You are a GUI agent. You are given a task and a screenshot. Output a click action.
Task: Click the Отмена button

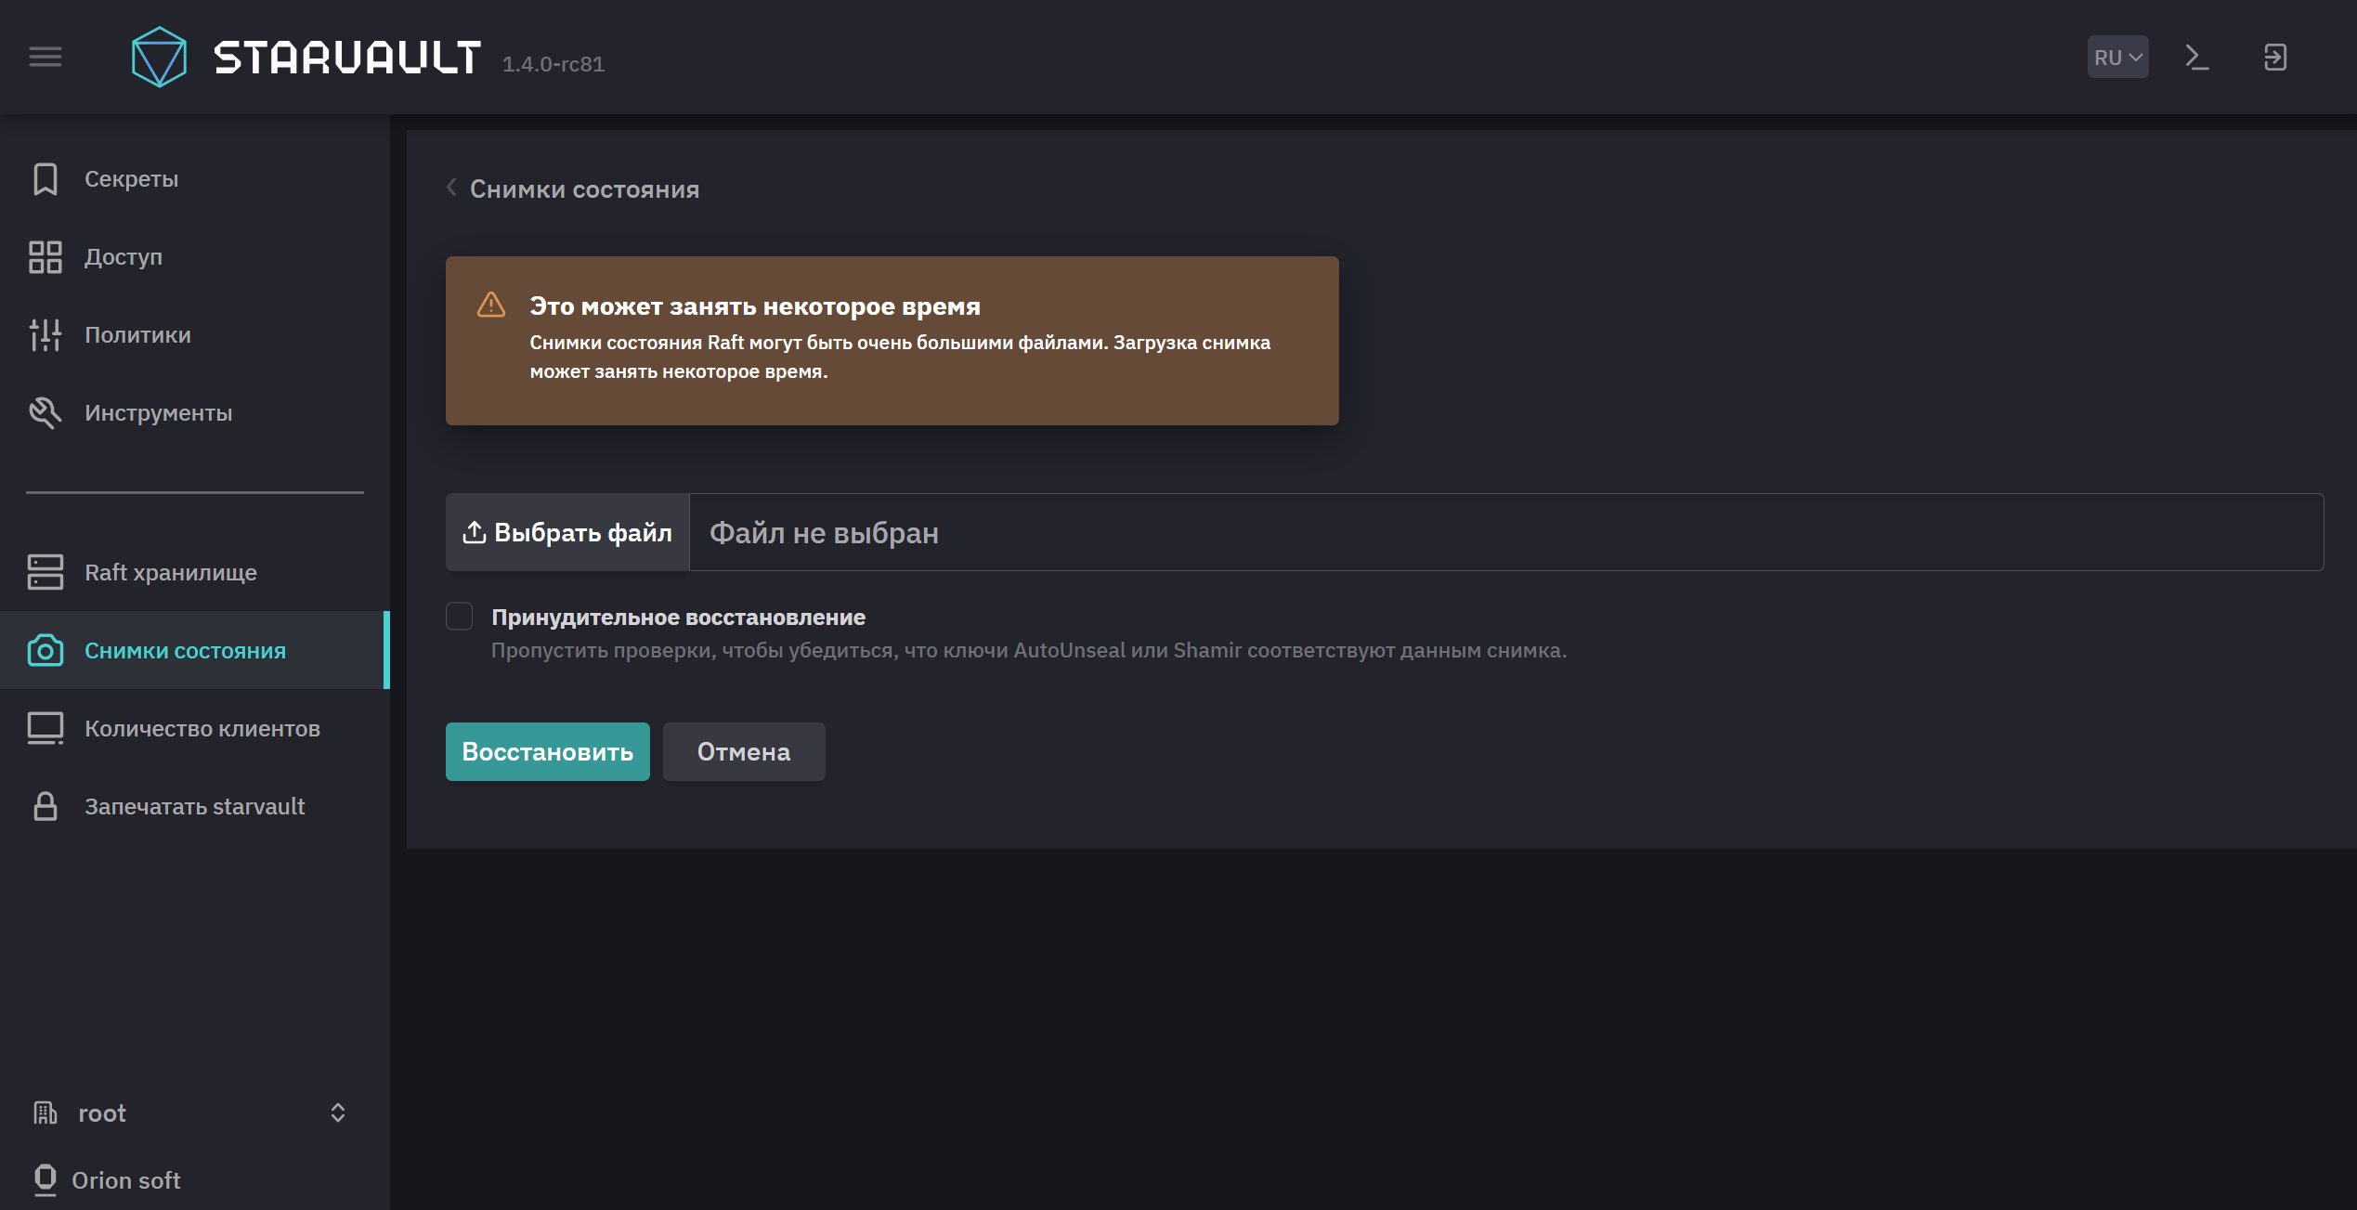(744, 752)
